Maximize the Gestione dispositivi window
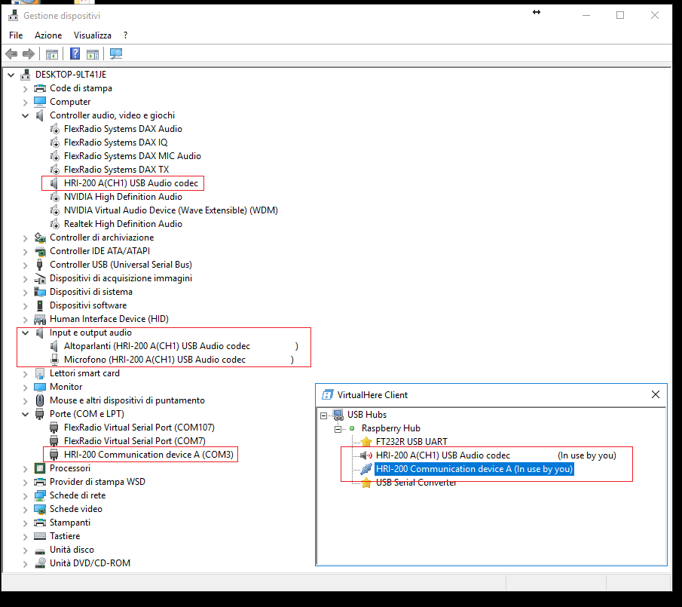Screen dimensions: 682x607 (620, 15)
